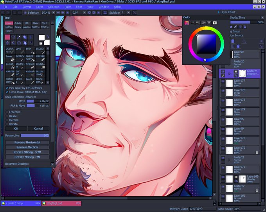Screen dimensions: 266x212
Task: Select the Rotate radio option
Action: pos(7,124)
